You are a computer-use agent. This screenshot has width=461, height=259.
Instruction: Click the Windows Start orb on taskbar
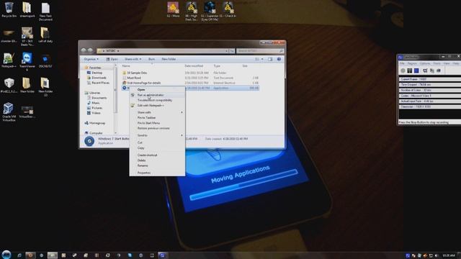point(6,255)
